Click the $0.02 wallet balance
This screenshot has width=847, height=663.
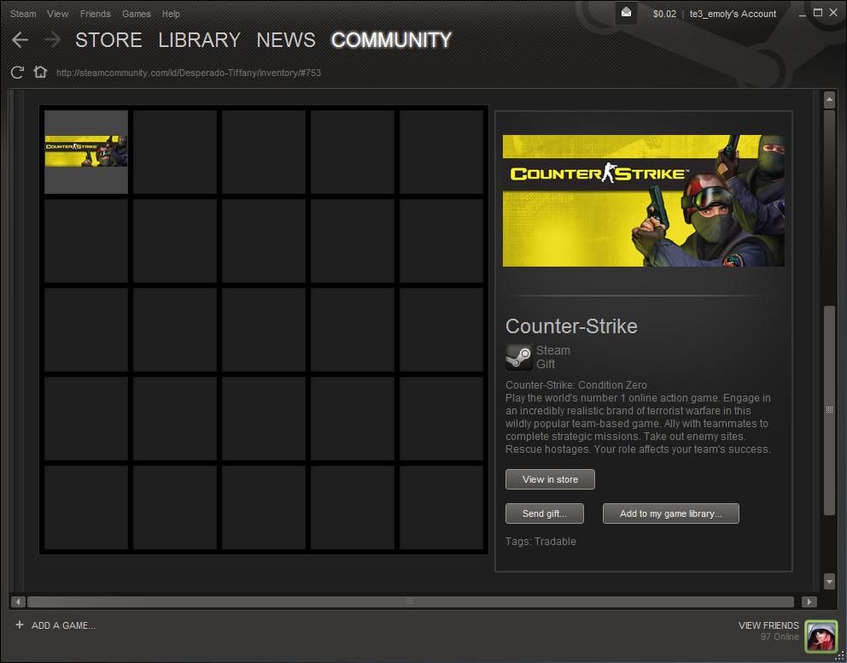coord(664,14)
